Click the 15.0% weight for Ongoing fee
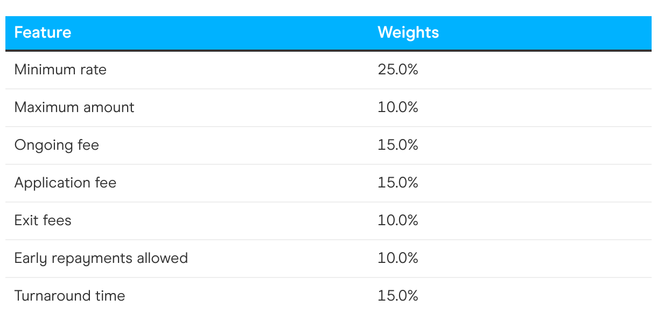657x320 pixels. tap(398, 145)
